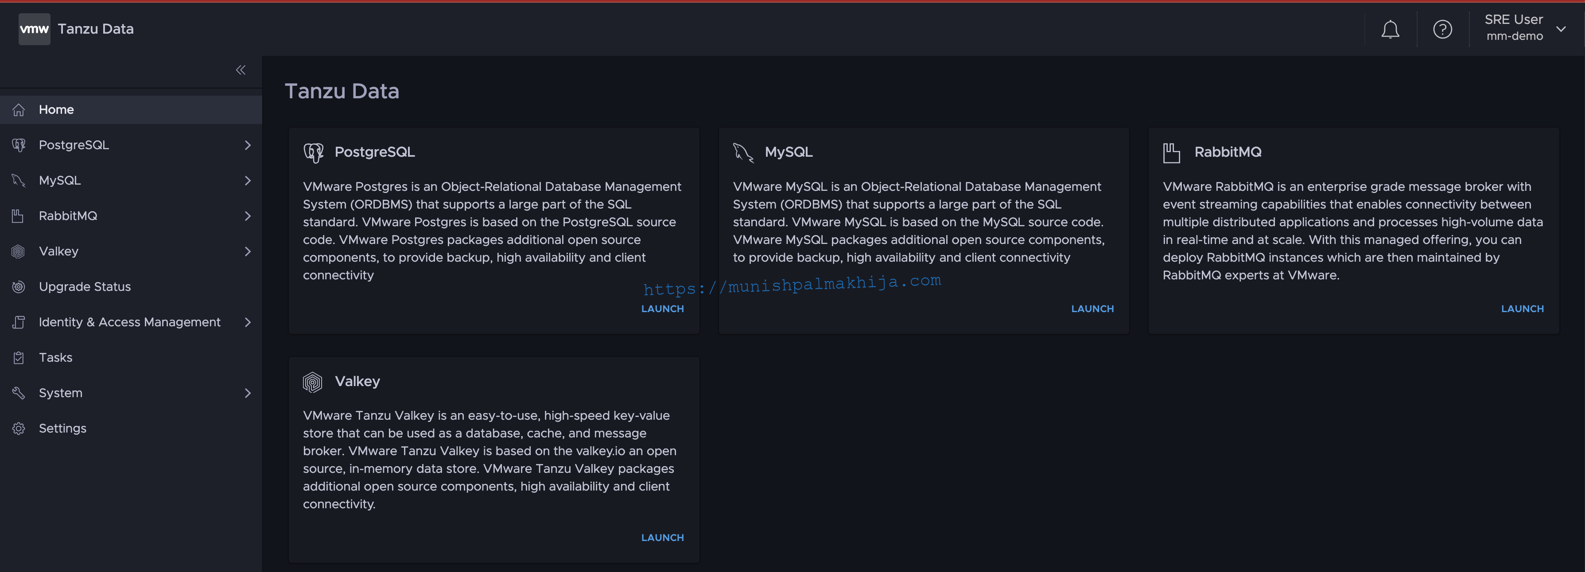Viewport: 1585px width, 572px height.
Task: Select MySQL in the sidebar
Action: (x=131, y=181)
